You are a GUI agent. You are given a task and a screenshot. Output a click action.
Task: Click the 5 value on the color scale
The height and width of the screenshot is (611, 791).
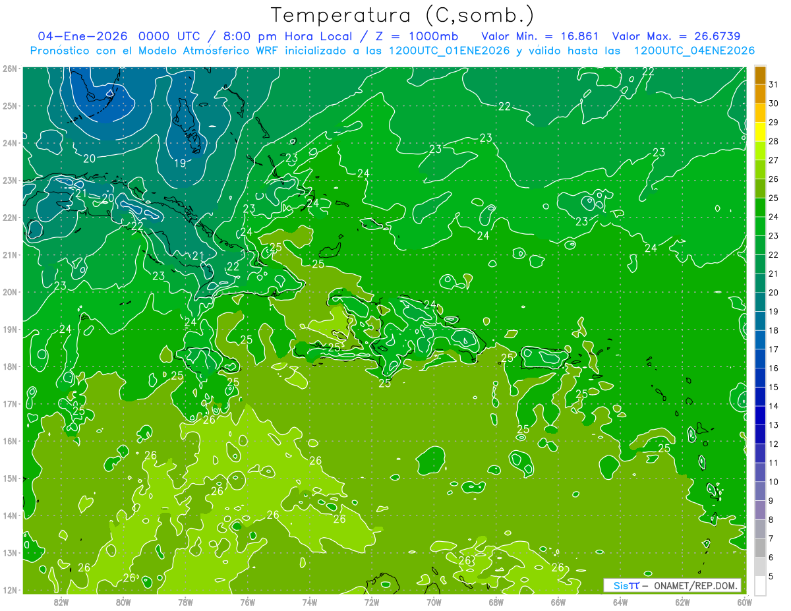771,577
